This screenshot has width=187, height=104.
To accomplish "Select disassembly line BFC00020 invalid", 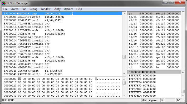I will (62, 37).
